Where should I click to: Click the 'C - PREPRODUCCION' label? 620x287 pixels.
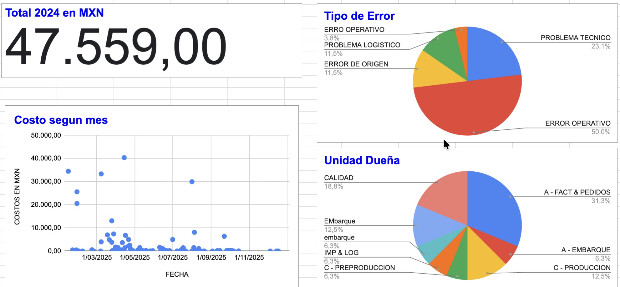click(359, 268)
